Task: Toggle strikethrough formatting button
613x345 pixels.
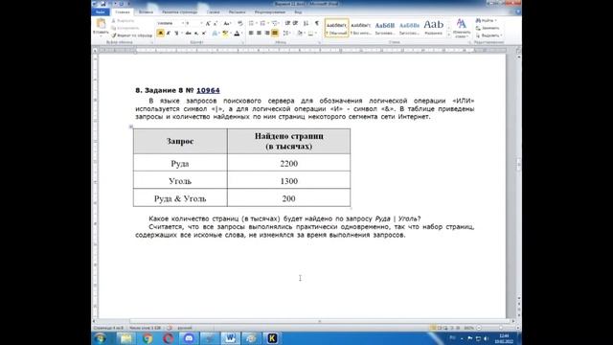Action: [x=188, y=34]
